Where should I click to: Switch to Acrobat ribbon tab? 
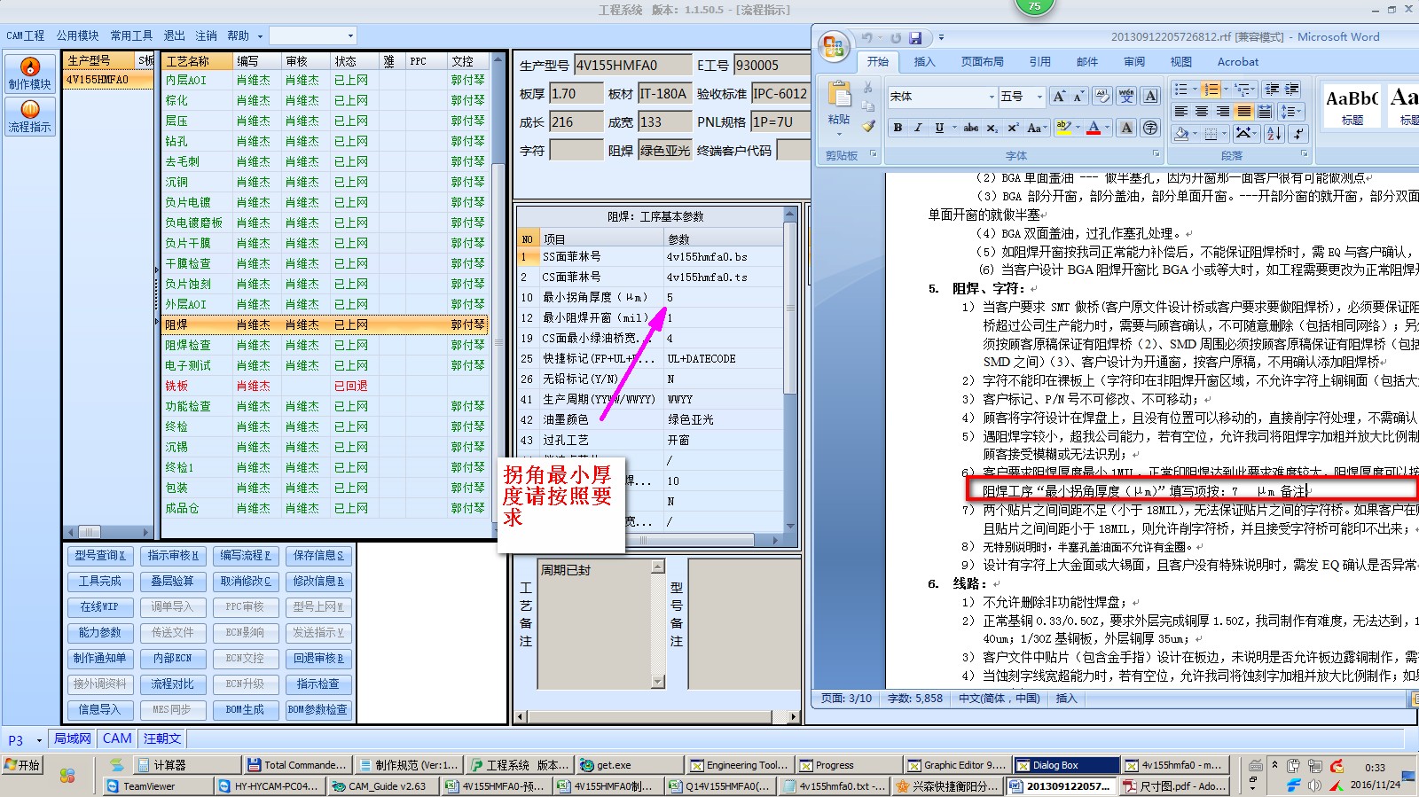tap(1238, 62)
